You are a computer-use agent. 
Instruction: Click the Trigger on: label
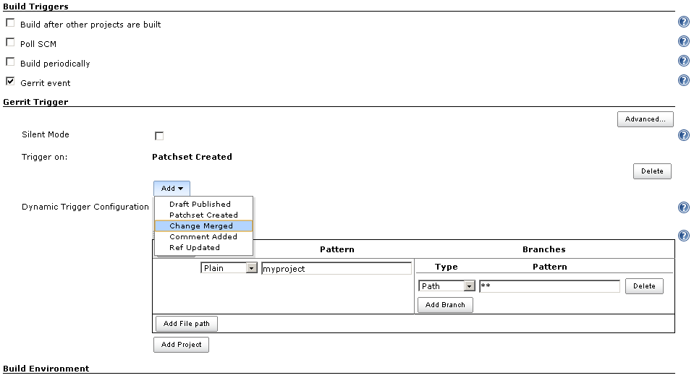(x=44, y=157)
